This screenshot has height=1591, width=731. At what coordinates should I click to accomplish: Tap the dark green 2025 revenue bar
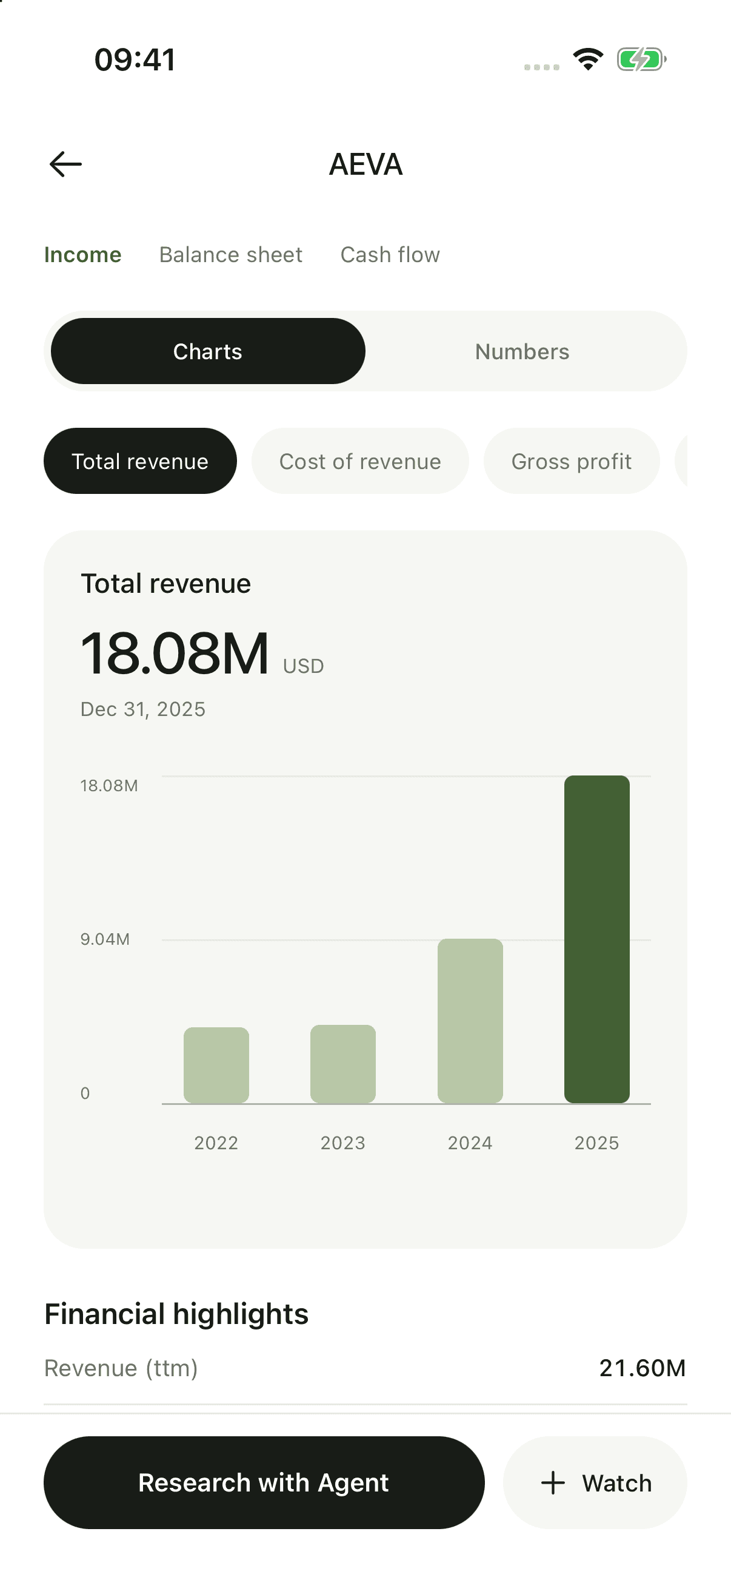pyautogui.click(x=597, y=939)
